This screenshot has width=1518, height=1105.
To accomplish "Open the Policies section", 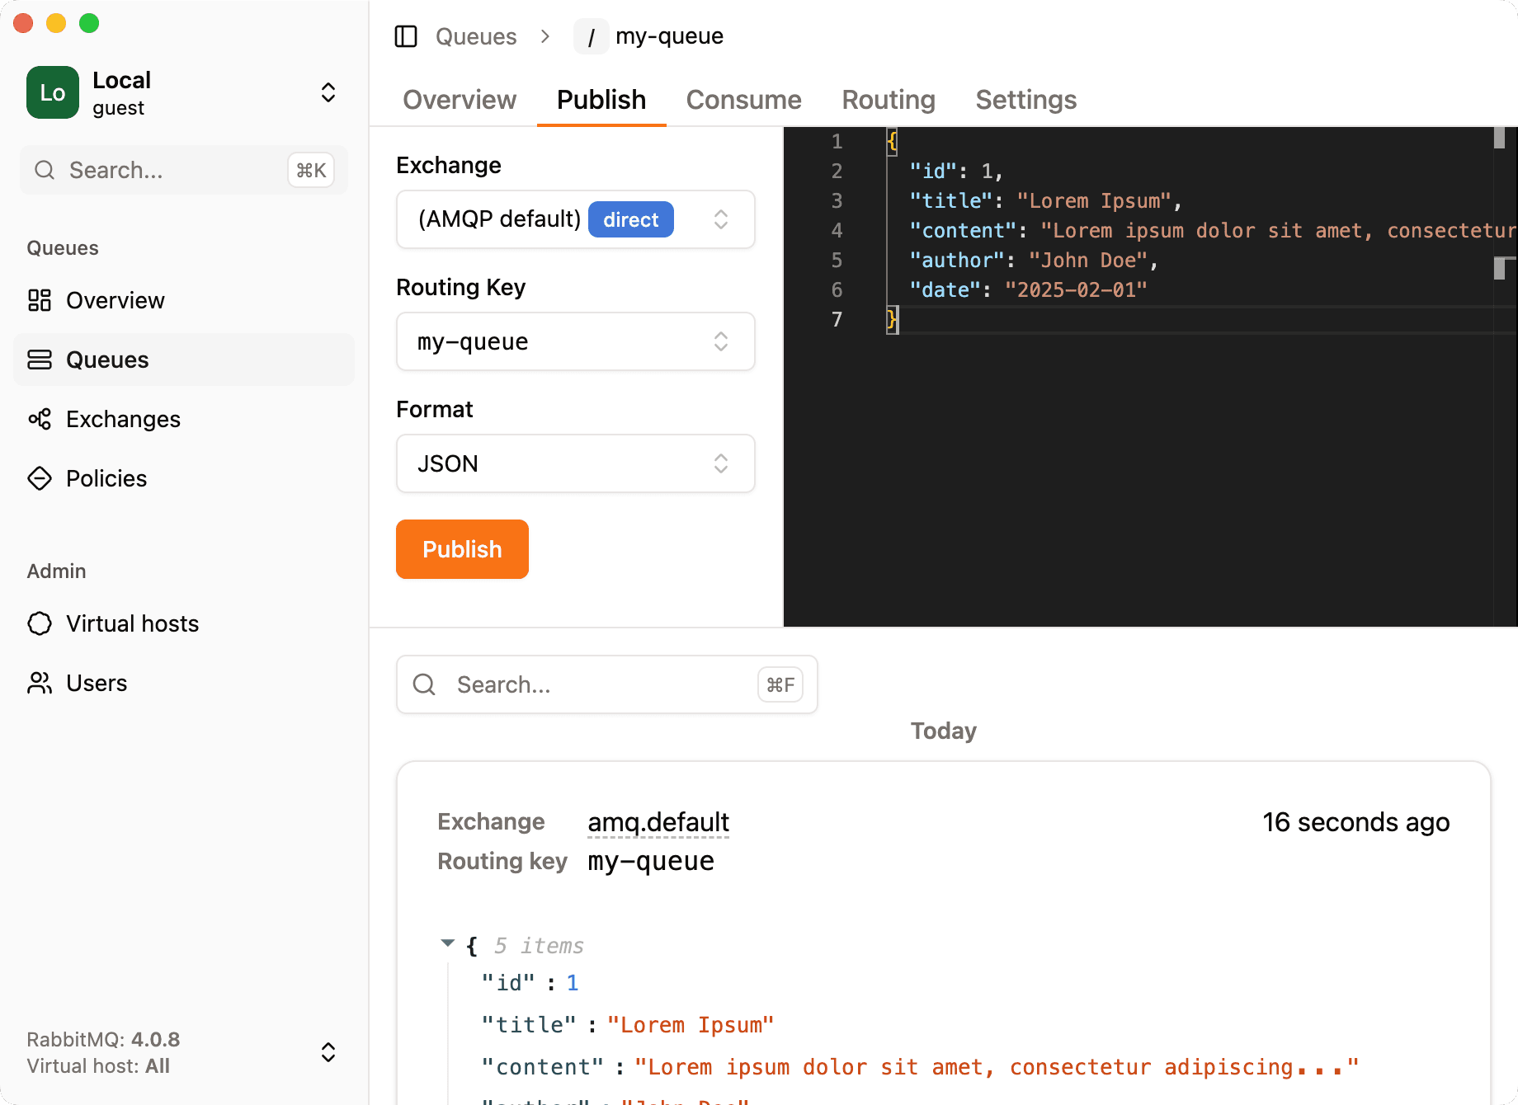I will [x=106, y=478].
